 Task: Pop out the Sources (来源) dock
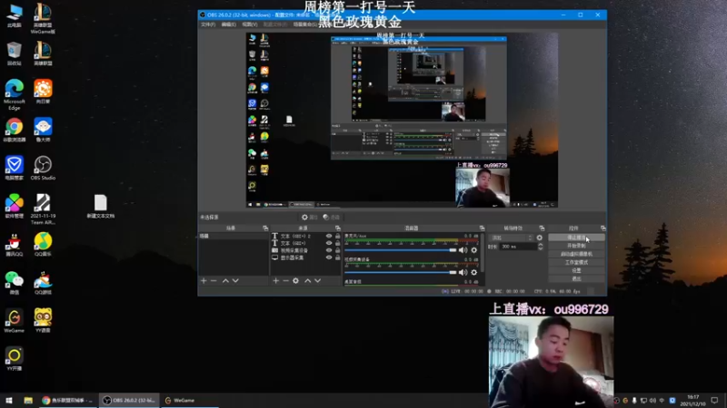(337, 228)
